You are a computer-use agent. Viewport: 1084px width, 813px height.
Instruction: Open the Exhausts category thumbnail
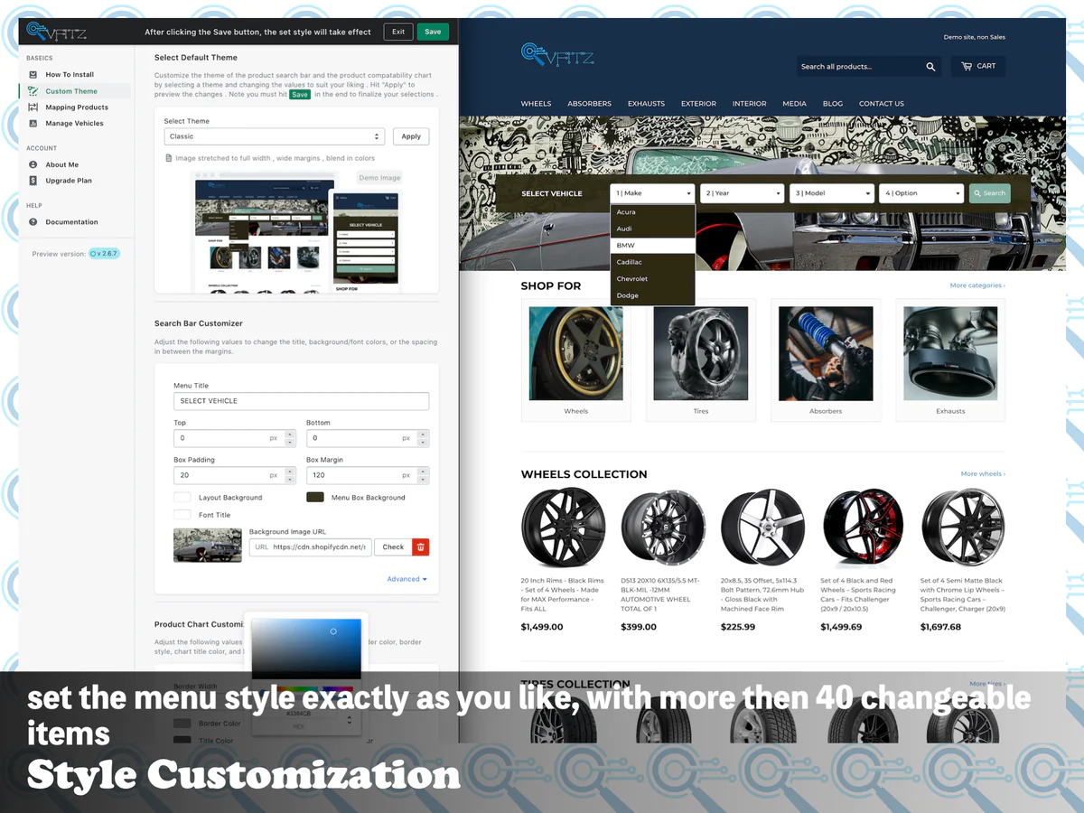950,353
